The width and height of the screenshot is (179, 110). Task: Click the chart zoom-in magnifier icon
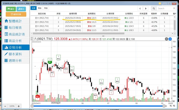(174, 106)
